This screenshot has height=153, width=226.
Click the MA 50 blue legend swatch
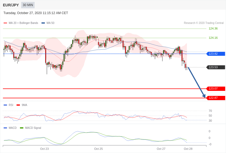[x=43, y=23]
